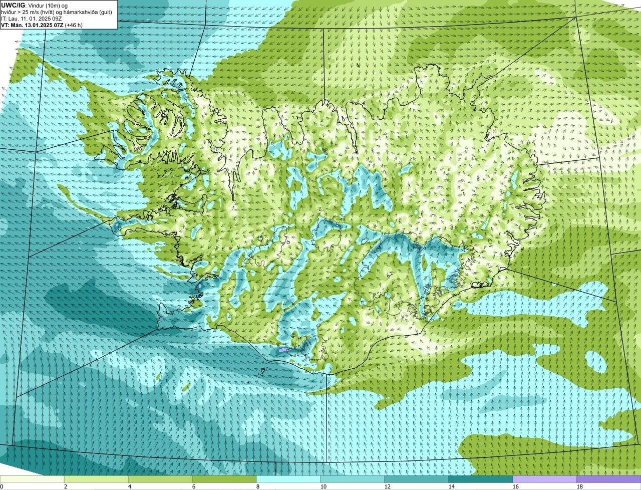
Task: Click the legend scale value "6"
Action: 194,486
